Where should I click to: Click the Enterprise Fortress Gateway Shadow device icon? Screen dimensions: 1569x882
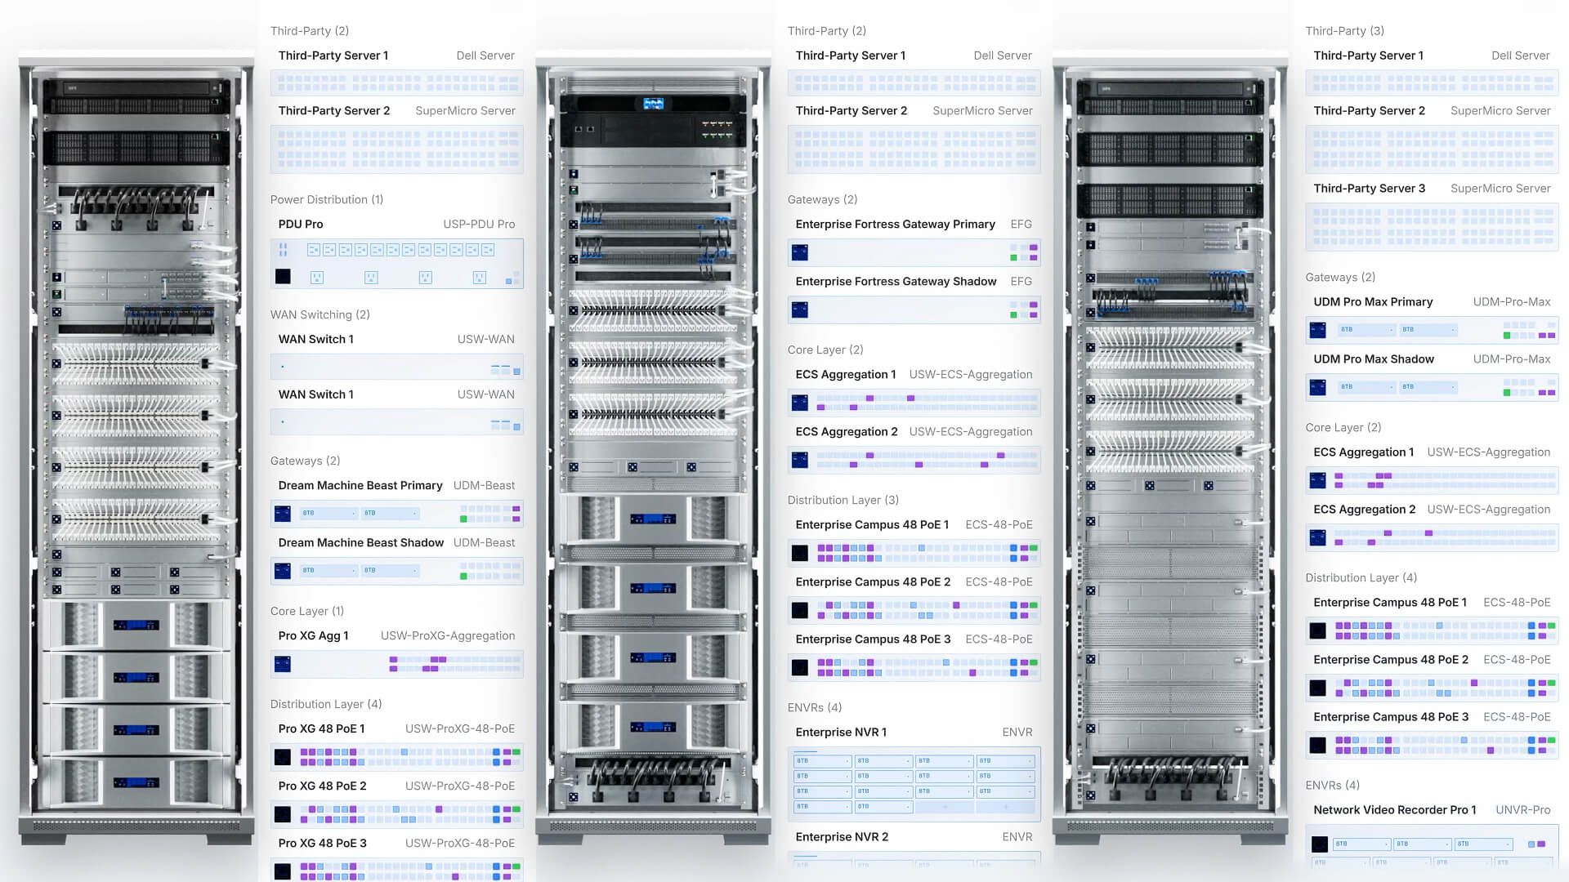(800, 310)
